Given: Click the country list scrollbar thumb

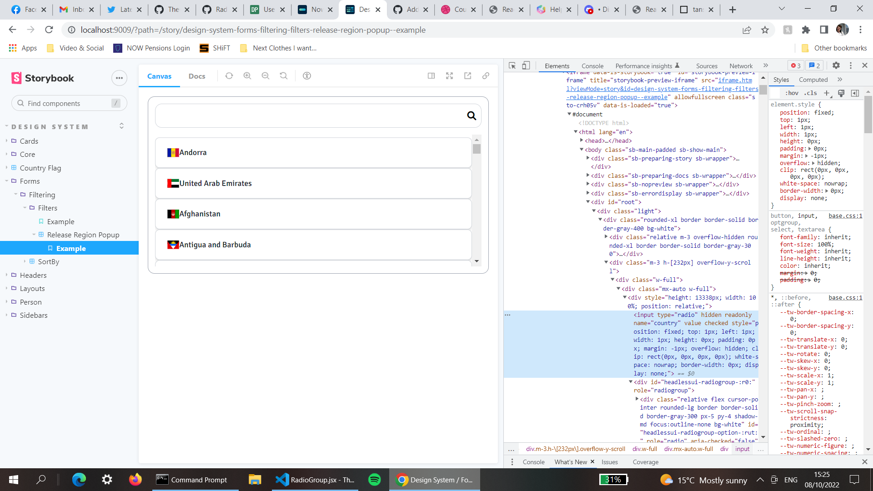Looking at the screenshot, I should (477, 149).
